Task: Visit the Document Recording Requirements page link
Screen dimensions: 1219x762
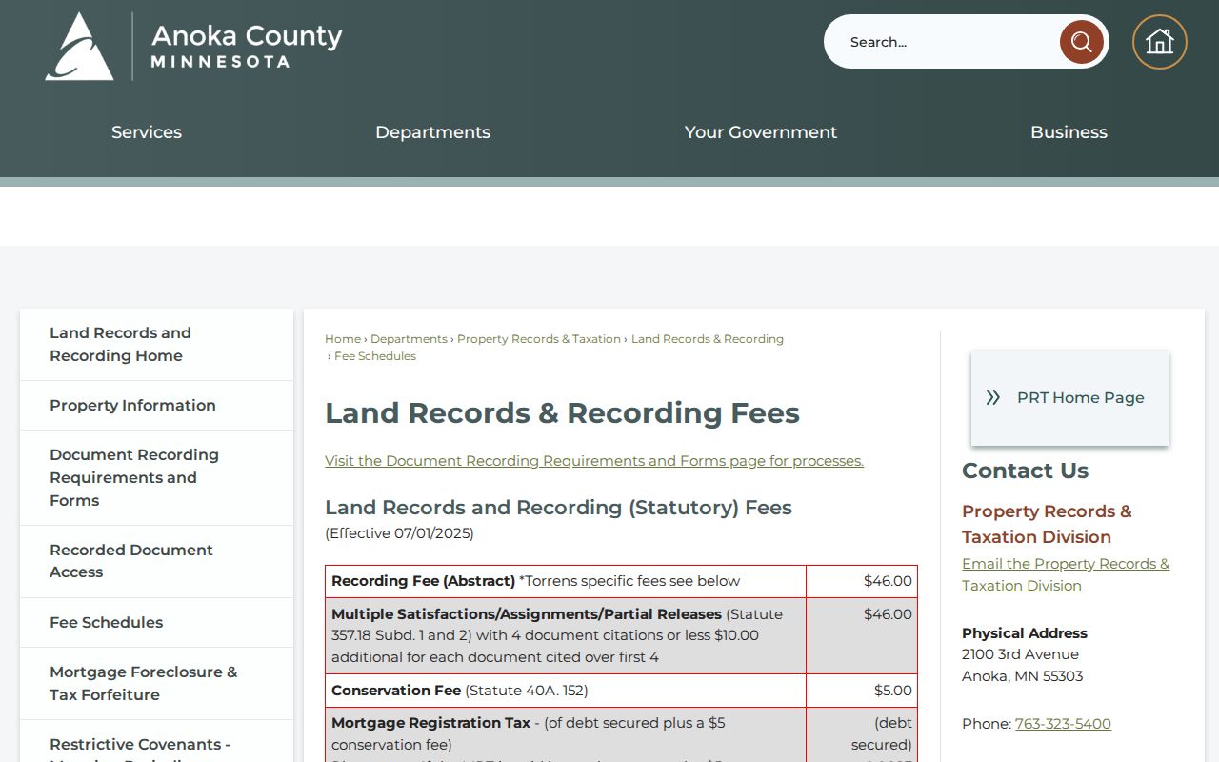Action: tap(594, 461)
